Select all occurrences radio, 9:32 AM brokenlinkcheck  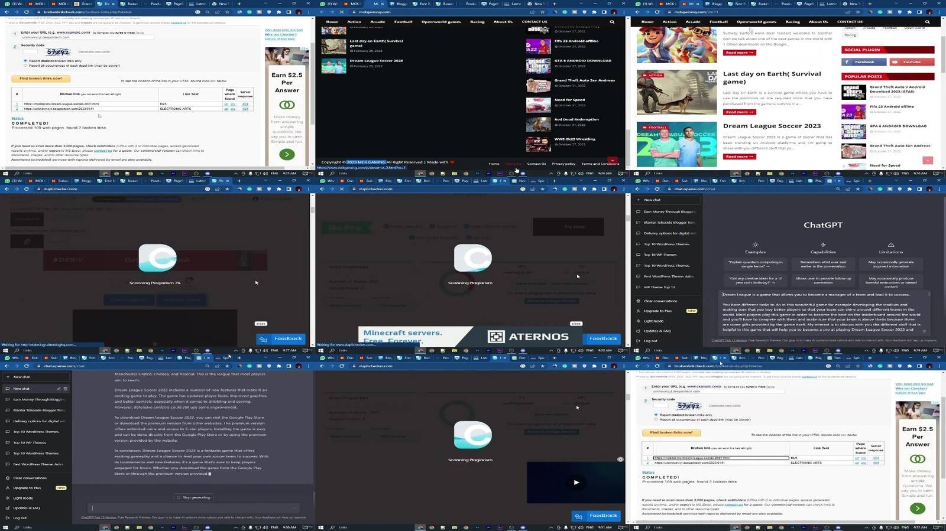(x=656, y=420)
